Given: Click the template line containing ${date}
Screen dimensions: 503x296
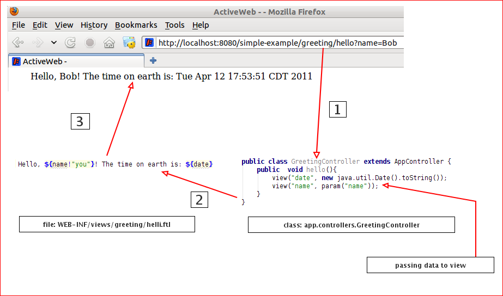Looking at the screenshot, I should click(x=116, y=164).
